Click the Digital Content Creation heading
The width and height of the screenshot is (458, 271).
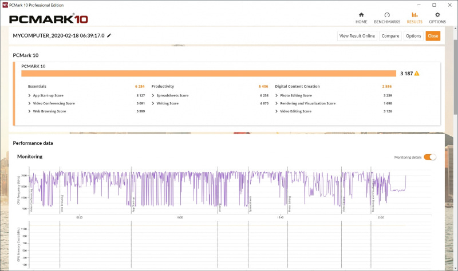tap(297, 87)
